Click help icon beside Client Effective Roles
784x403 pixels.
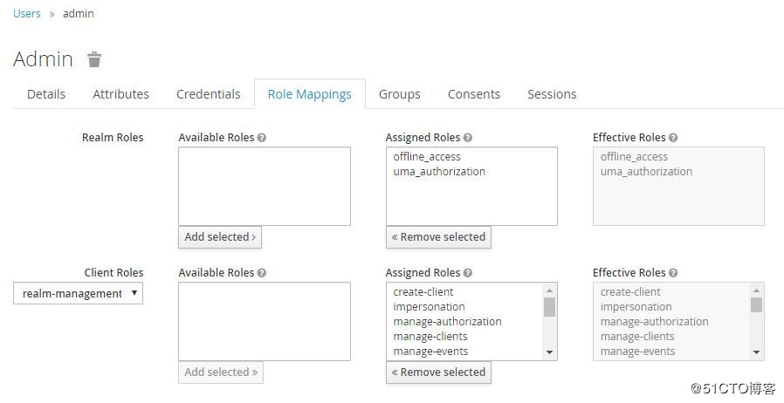(673, 273)
